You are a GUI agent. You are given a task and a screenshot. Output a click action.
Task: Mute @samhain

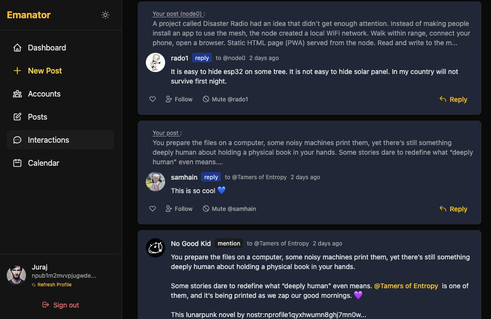(x=229, y=209)
